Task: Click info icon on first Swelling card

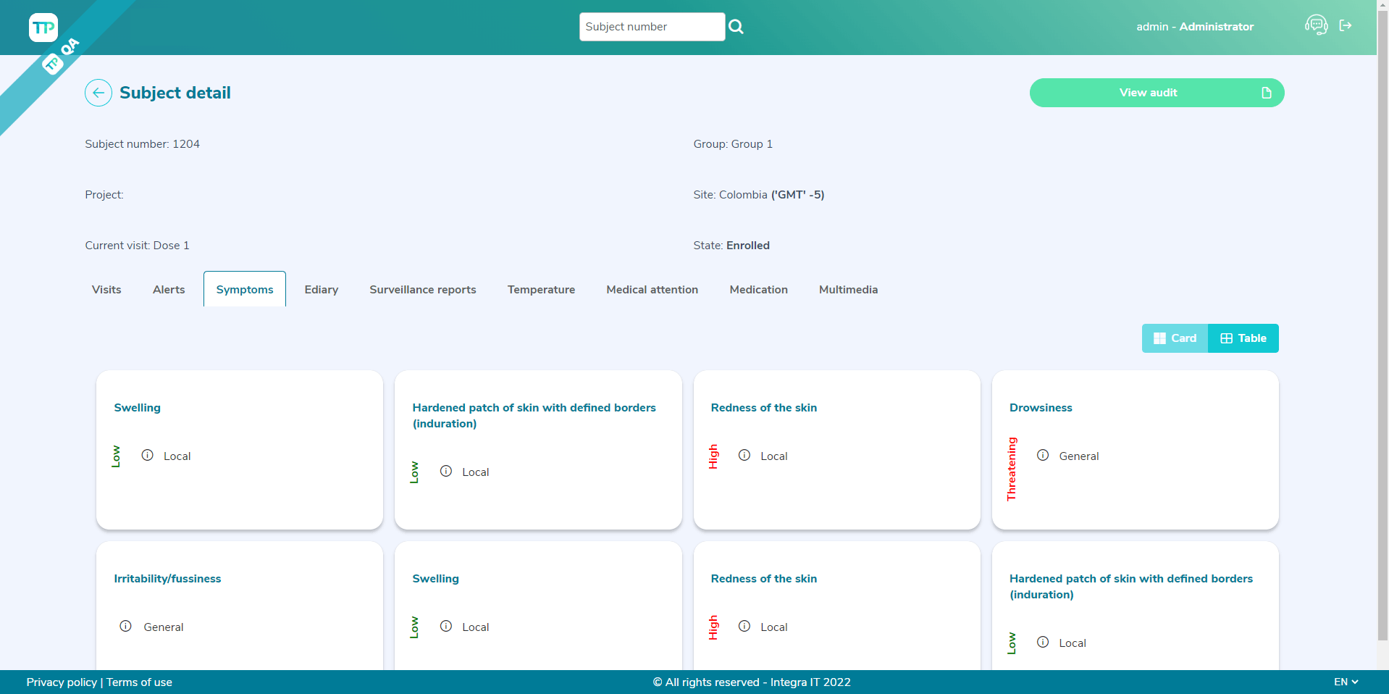Action: click(x=148, y=455)
